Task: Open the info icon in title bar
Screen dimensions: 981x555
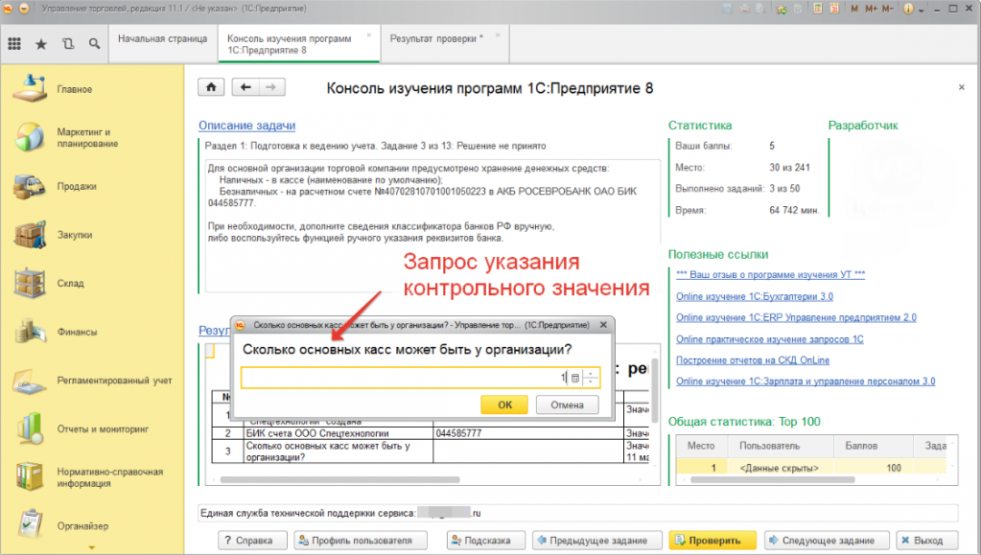Action: click(908, 9)
